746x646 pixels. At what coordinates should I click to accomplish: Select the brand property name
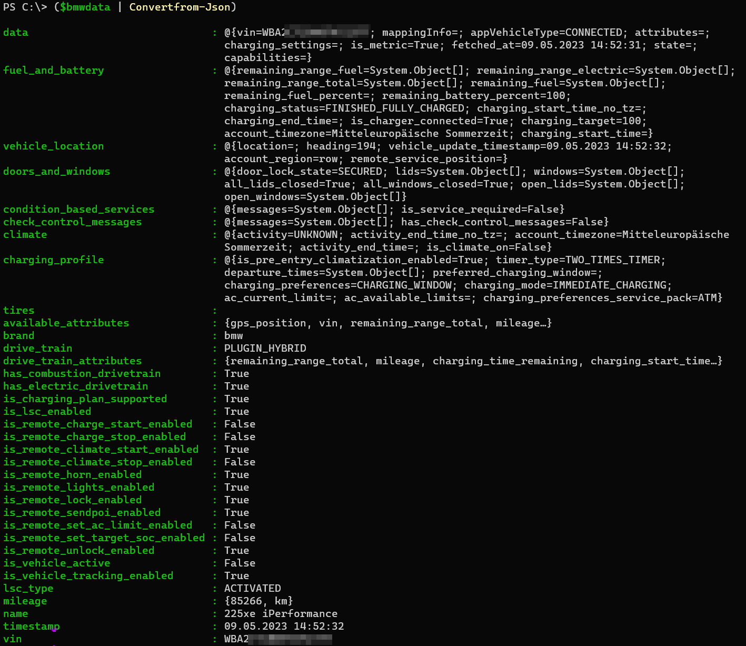coord(19,335)
